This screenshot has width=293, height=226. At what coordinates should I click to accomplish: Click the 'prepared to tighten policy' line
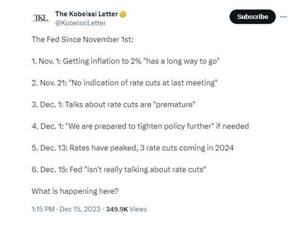click(x=140, y=126)
